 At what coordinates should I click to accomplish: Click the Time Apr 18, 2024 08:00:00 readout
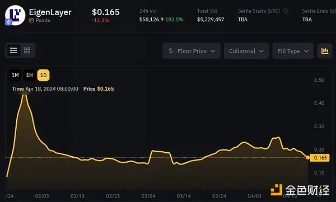(45, 88)
